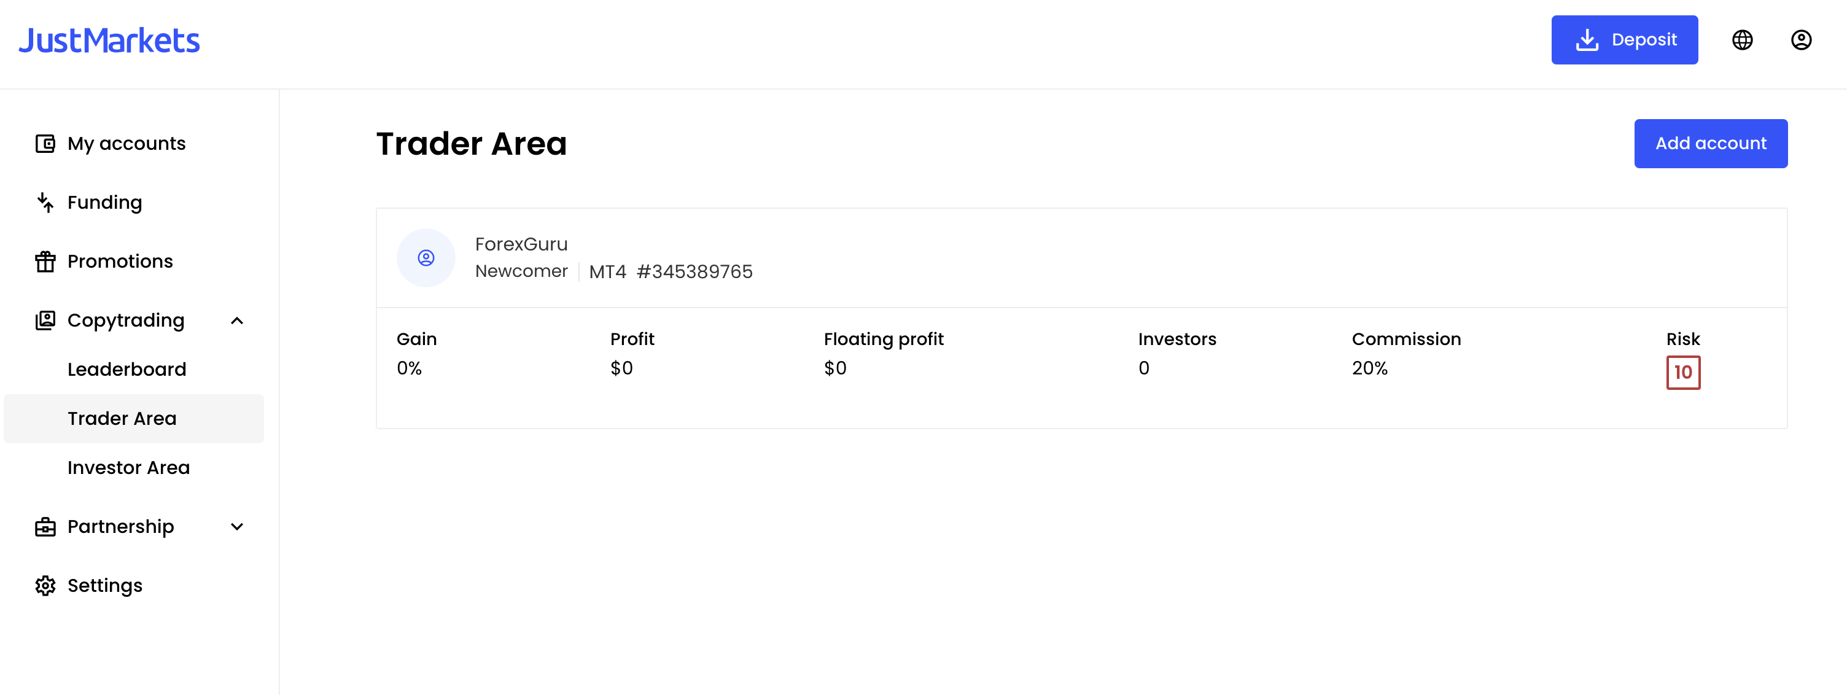Click the My accounts wallet icon
The image size is (1847, 695).
coord(45,144)
